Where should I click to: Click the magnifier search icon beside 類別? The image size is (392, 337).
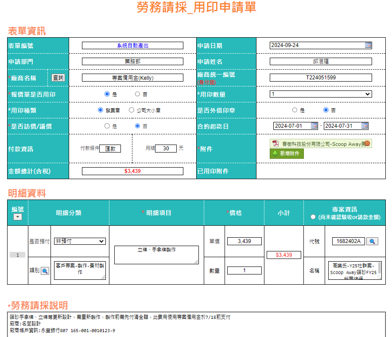45,271
